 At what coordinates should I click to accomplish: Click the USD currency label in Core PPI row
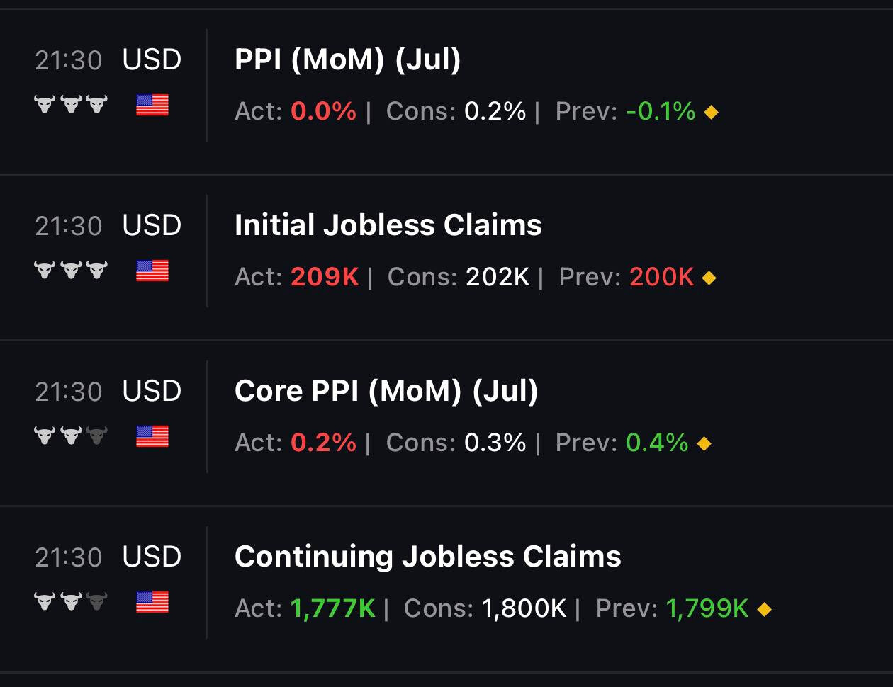[152, 391]
